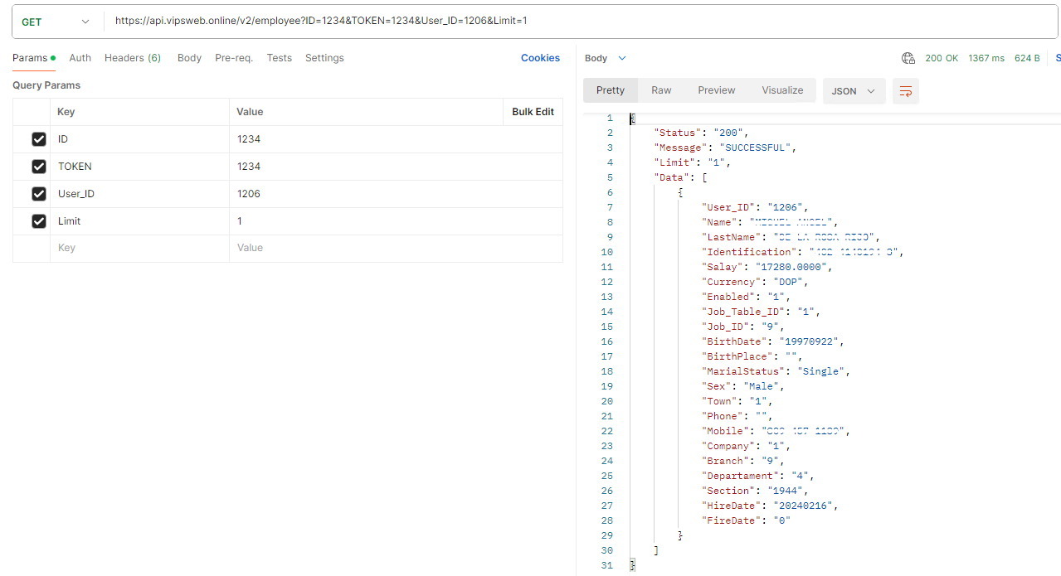
Task: Click the Bulk Edit button
Action: (x=533, y=112)
